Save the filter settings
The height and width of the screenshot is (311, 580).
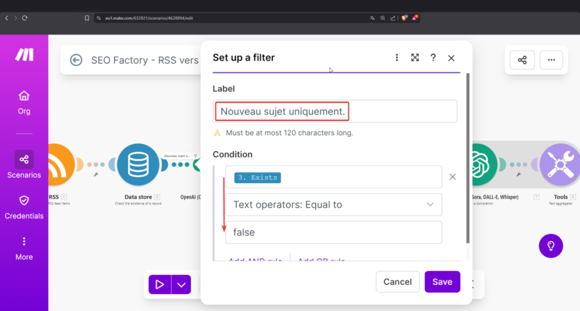pyautogui.click(x=442, y=282)
